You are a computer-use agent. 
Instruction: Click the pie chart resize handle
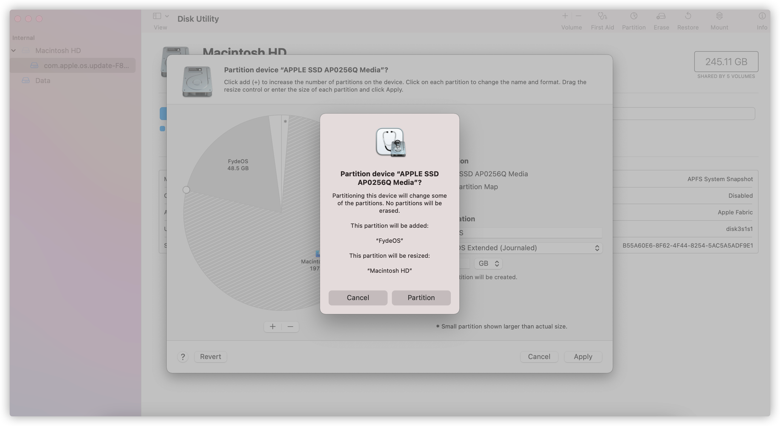click(x=186, y=190)
